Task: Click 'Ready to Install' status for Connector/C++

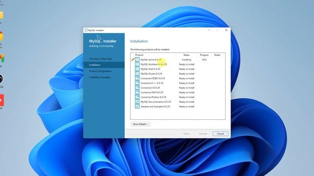Action: tap(186, 83)
